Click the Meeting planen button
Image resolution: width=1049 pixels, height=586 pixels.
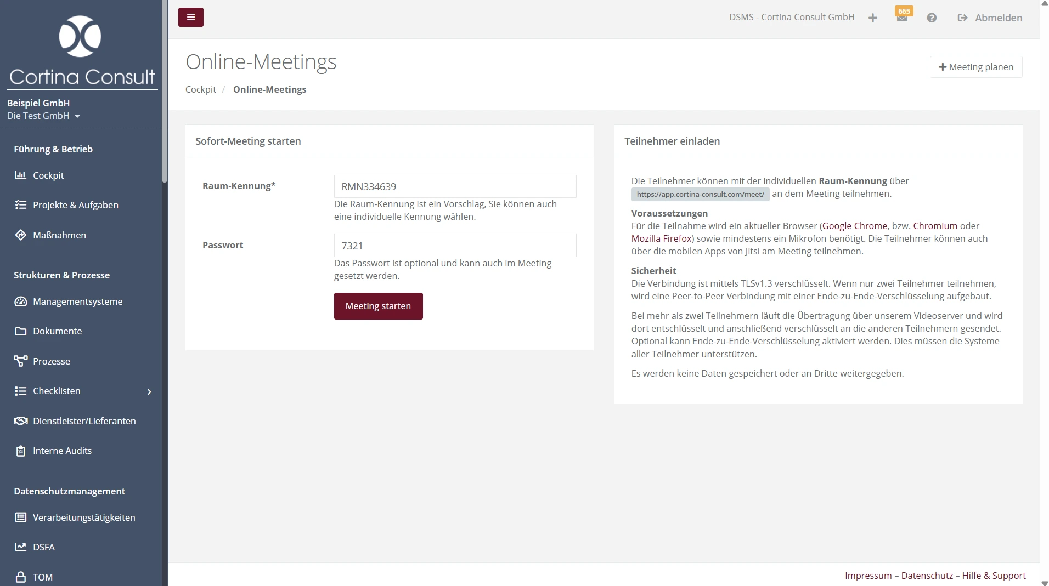pos(975,67)
